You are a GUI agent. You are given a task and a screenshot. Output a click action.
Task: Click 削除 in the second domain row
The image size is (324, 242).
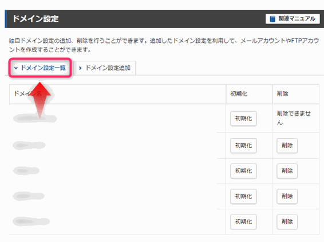[x=287, y=146]
